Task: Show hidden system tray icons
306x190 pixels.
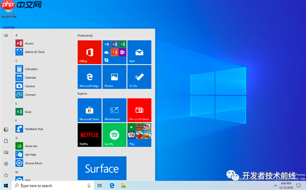Action: [x=275, y=185]
